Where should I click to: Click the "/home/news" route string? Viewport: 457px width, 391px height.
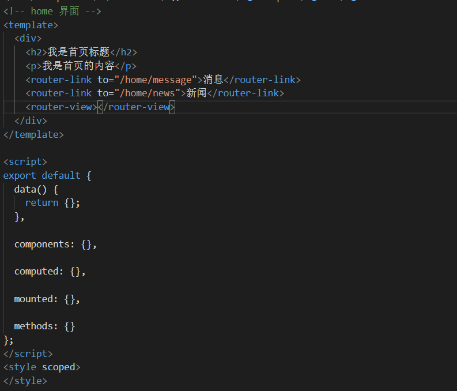pos(148,93)
